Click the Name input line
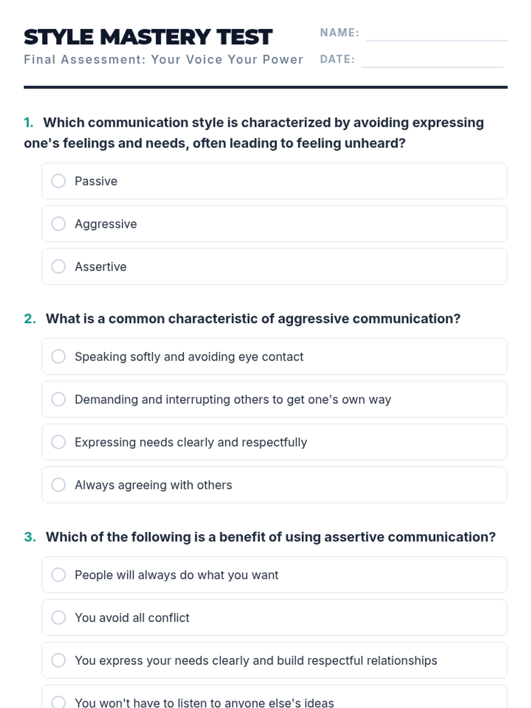 point(436,35)
